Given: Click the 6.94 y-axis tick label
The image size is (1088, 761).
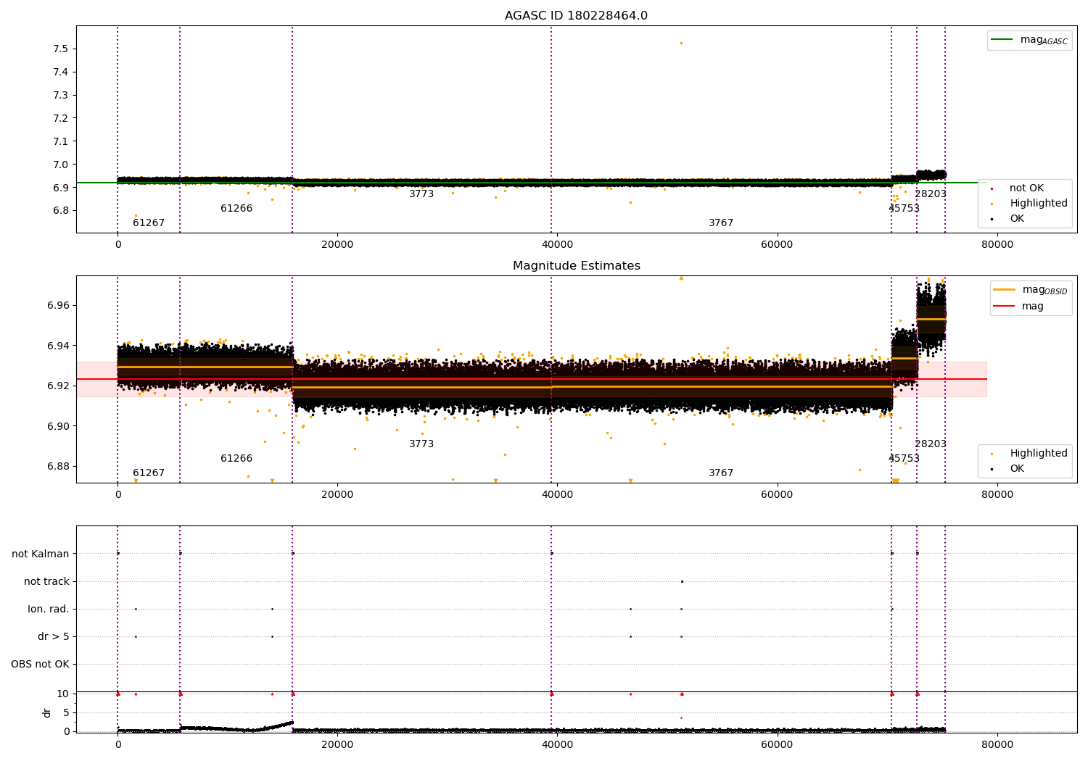Looking at the screenshot, I should pos(58,346).
